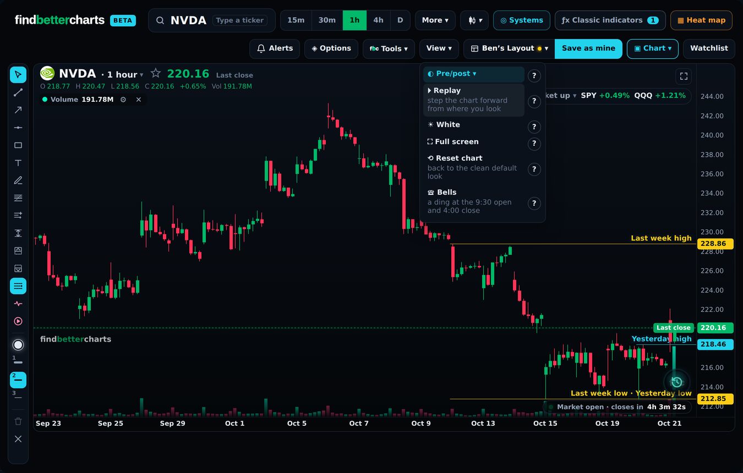Select the cursor pointer tool
The width and height of the screenshot is (743, 473).
click(x=18, y=75)
